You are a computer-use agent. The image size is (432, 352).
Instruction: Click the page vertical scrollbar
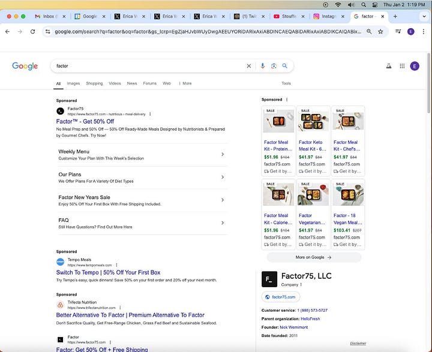tap(428, 83)
